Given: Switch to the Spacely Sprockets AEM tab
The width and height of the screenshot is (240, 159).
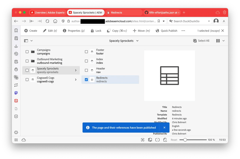Looking at the screenshot, I should [86, 12].
